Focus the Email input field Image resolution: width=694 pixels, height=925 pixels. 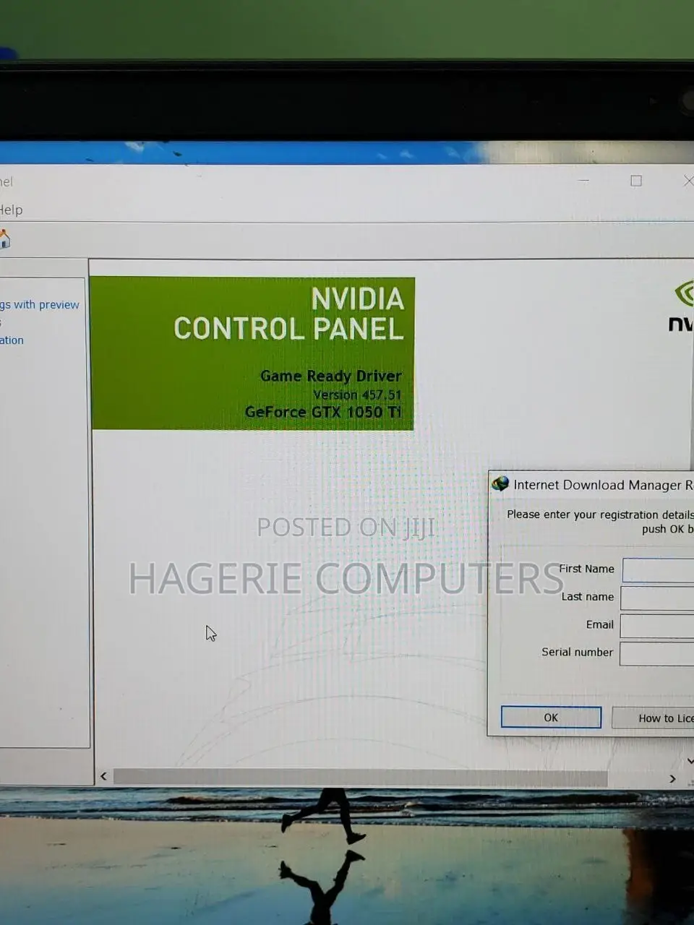[x=657, y=625]
